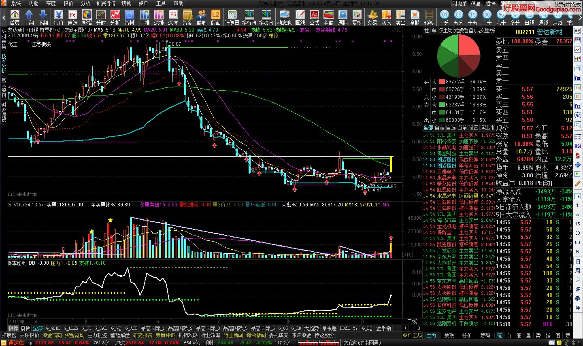583x346 pixels.
Task: Select the 全部 filter in monitor panel
Action: coord(428,127)
